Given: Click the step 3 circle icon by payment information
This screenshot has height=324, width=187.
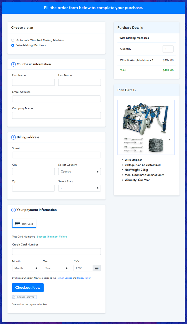Looking at the screenshot, I should point(13,210).
